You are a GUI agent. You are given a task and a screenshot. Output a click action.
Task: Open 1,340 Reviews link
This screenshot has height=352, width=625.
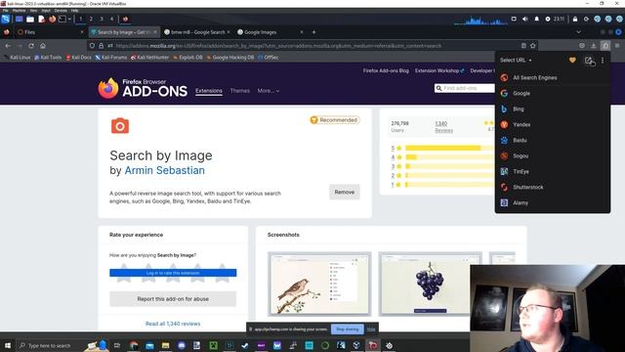pyautogui.click(x=443, y=127)
